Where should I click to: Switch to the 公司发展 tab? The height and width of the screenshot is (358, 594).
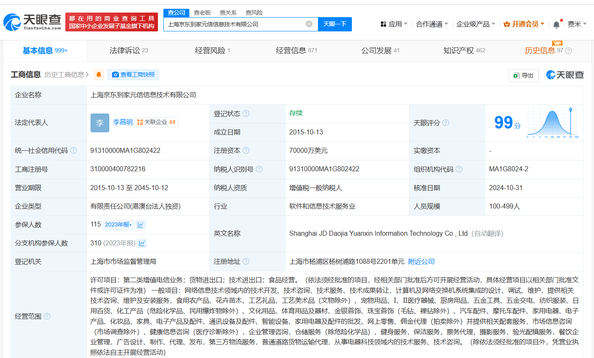point(380,51)
